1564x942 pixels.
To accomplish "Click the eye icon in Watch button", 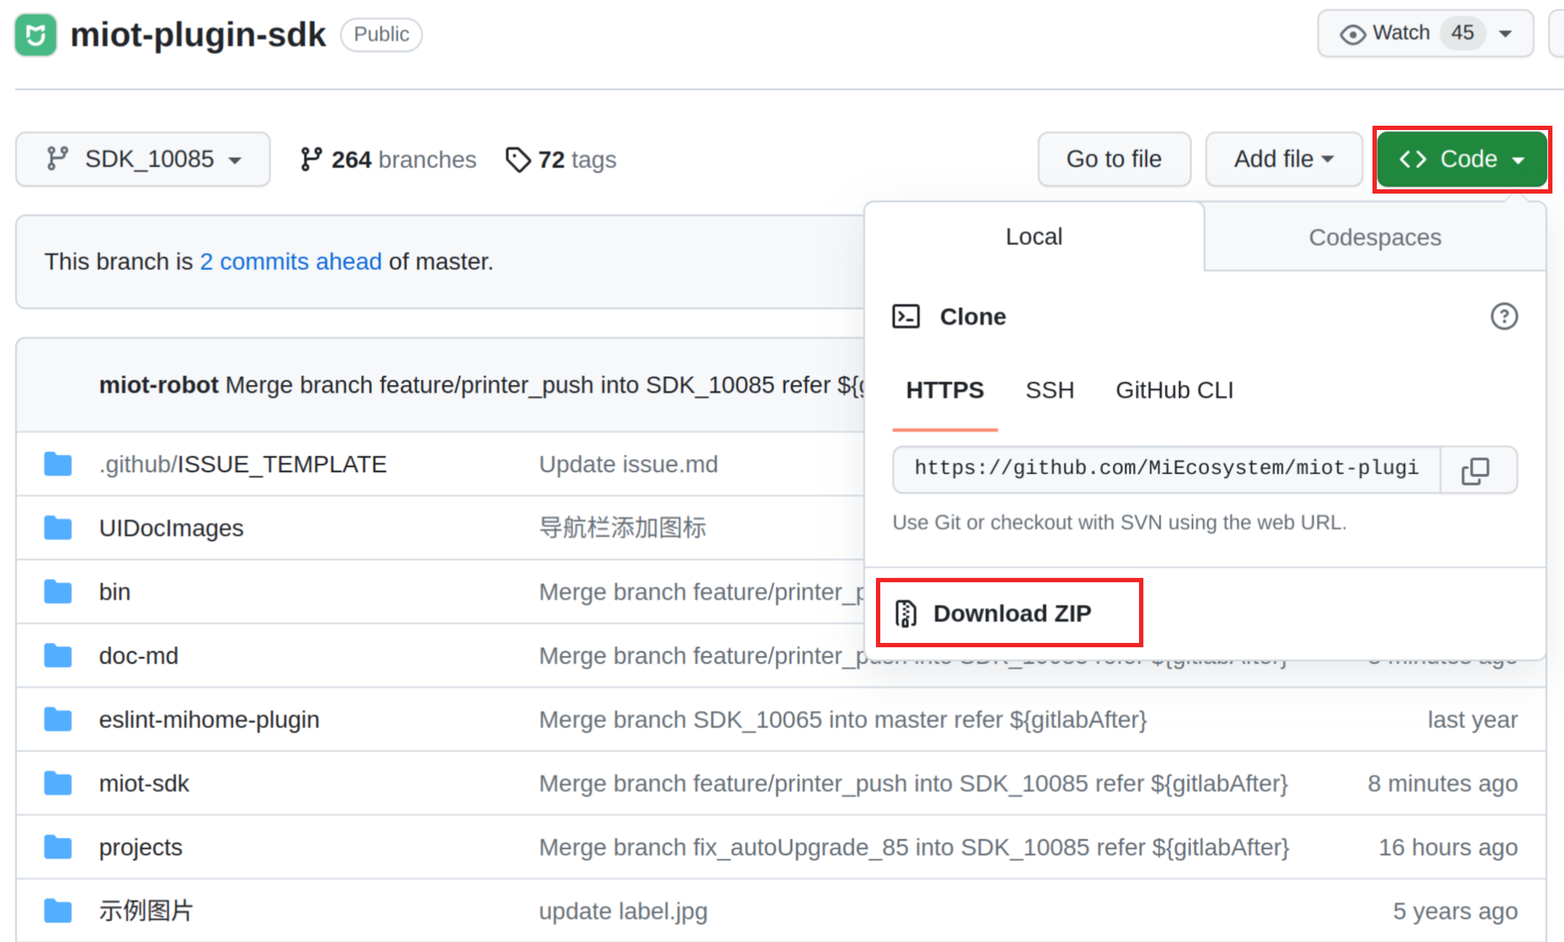I will coord(1352,34).
